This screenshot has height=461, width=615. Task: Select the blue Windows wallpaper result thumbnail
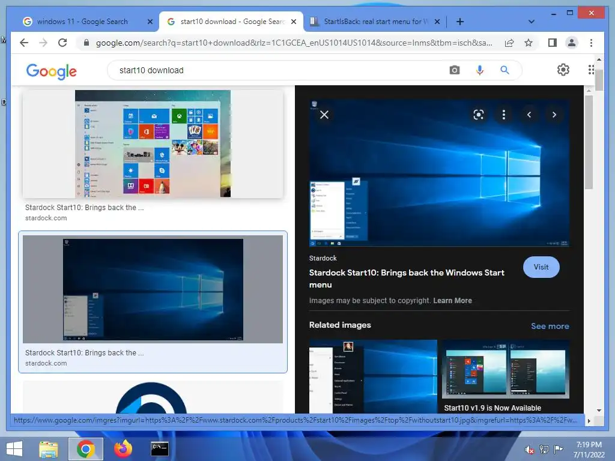pyautogui.click(x=153, y=289)
